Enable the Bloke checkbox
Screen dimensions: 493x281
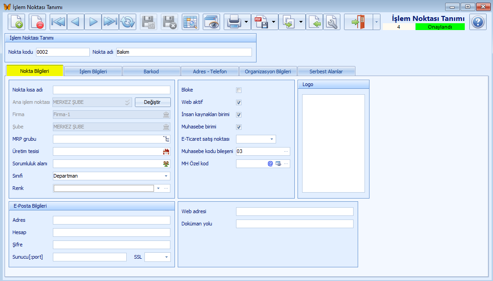click(x=239, y=90)
